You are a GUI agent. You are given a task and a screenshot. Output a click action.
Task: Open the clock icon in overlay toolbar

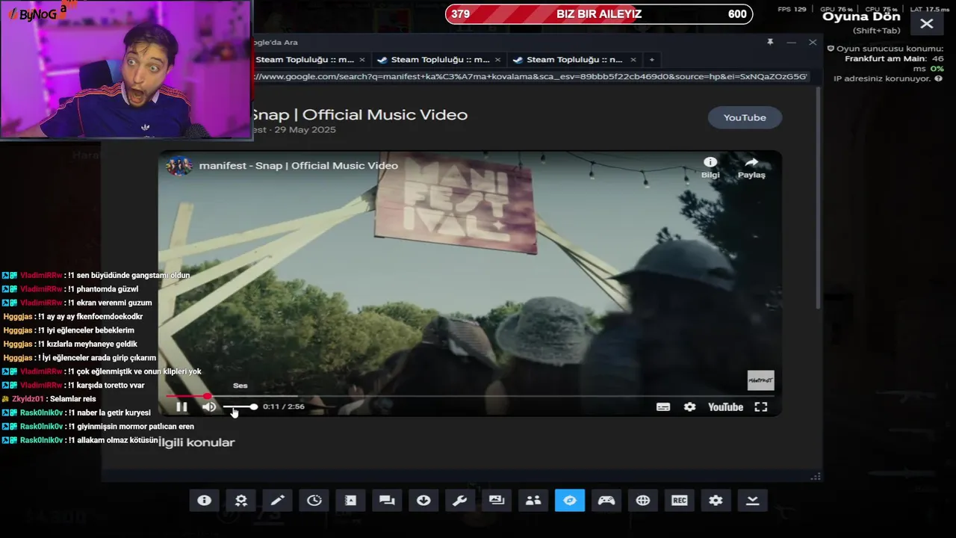[314, 501]
